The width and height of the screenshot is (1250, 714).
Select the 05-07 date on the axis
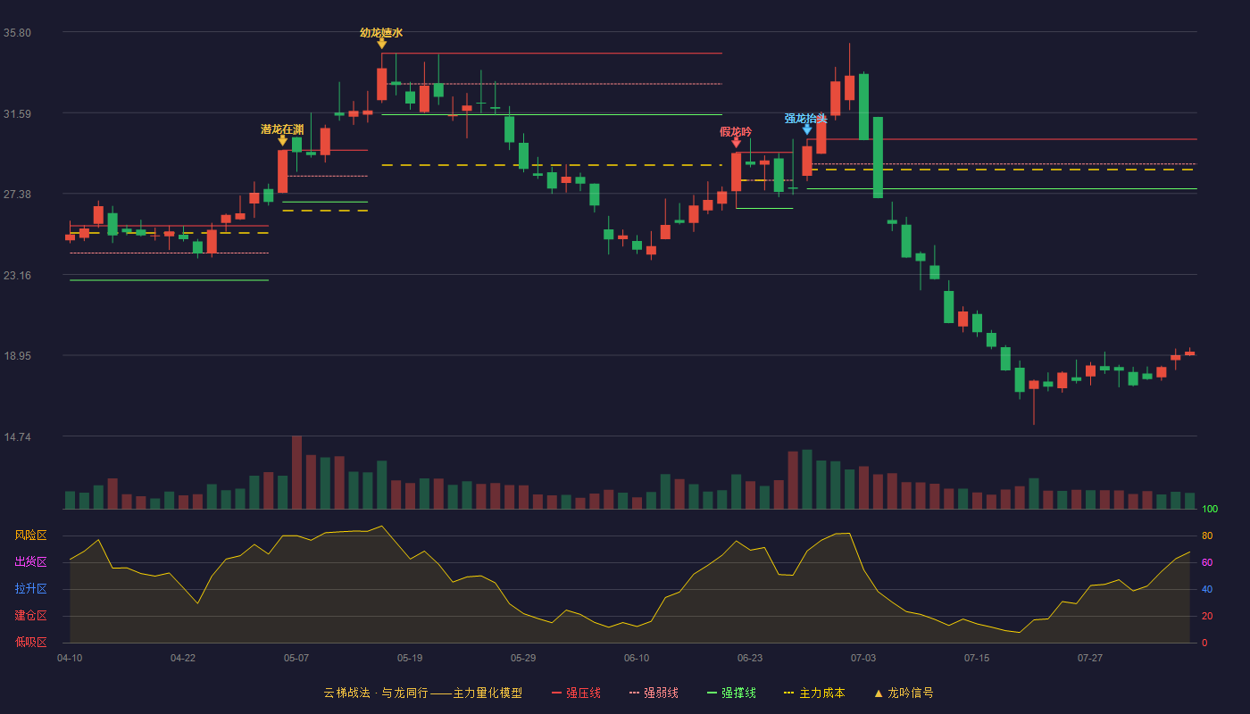tap(296, 658)
